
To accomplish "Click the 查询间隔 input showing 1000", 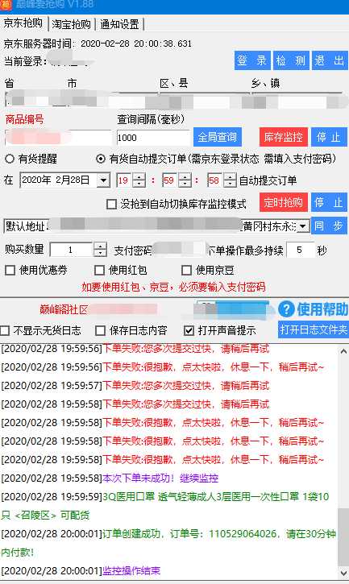I will (154, 138).
